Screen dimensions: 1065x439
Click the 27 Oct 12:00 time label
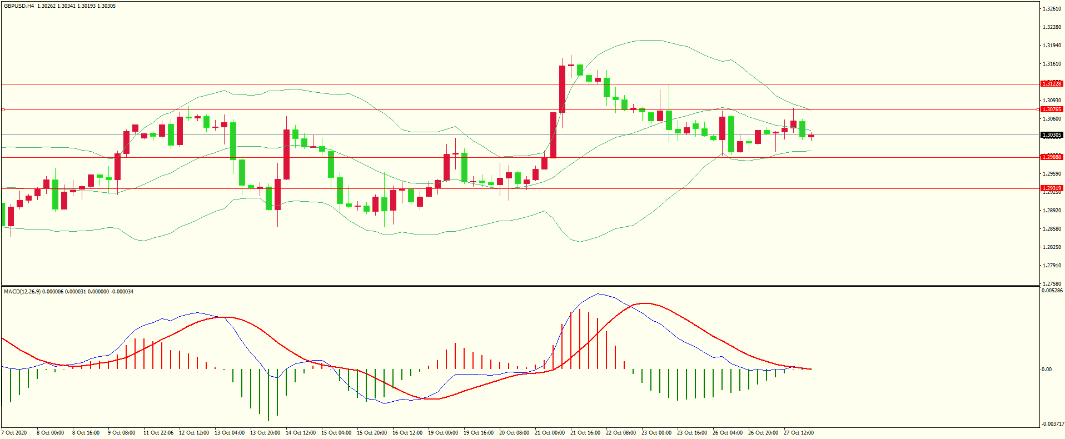[799, 433]
